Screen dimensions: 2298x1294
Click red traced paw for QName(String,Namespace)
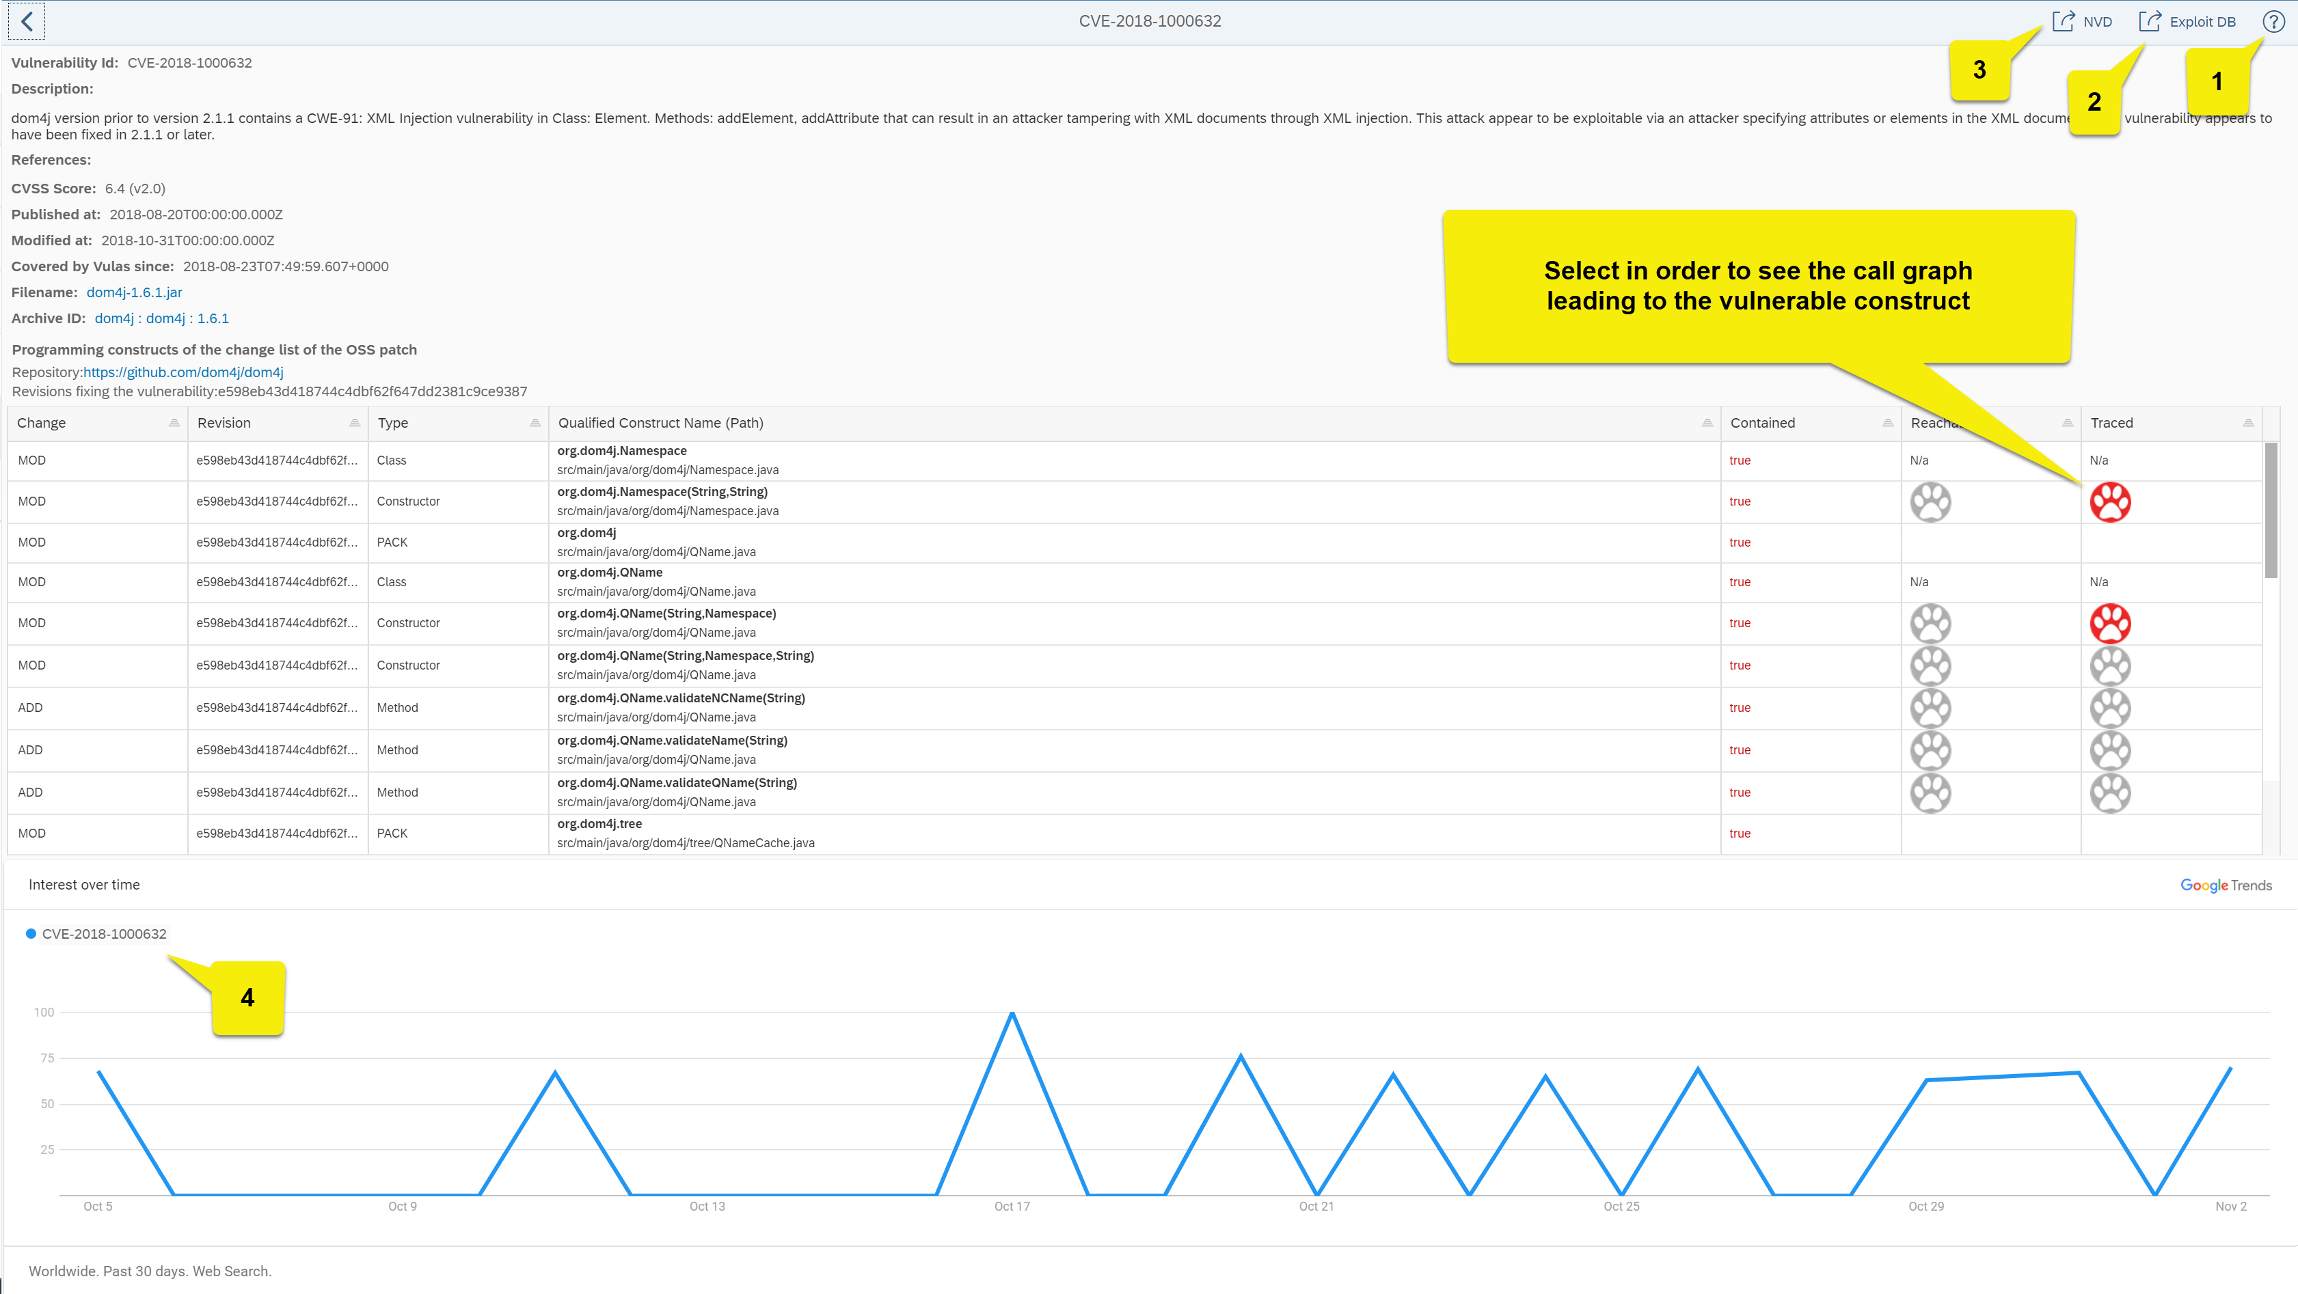coord(2110,623)
